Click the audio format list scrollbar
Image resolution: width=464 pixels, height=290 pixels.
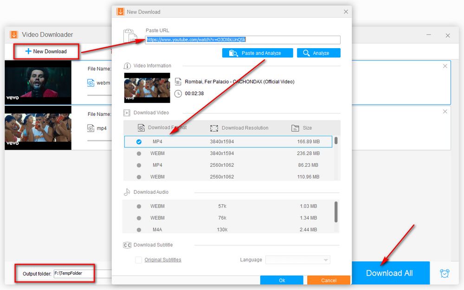(x=336, y=212)
